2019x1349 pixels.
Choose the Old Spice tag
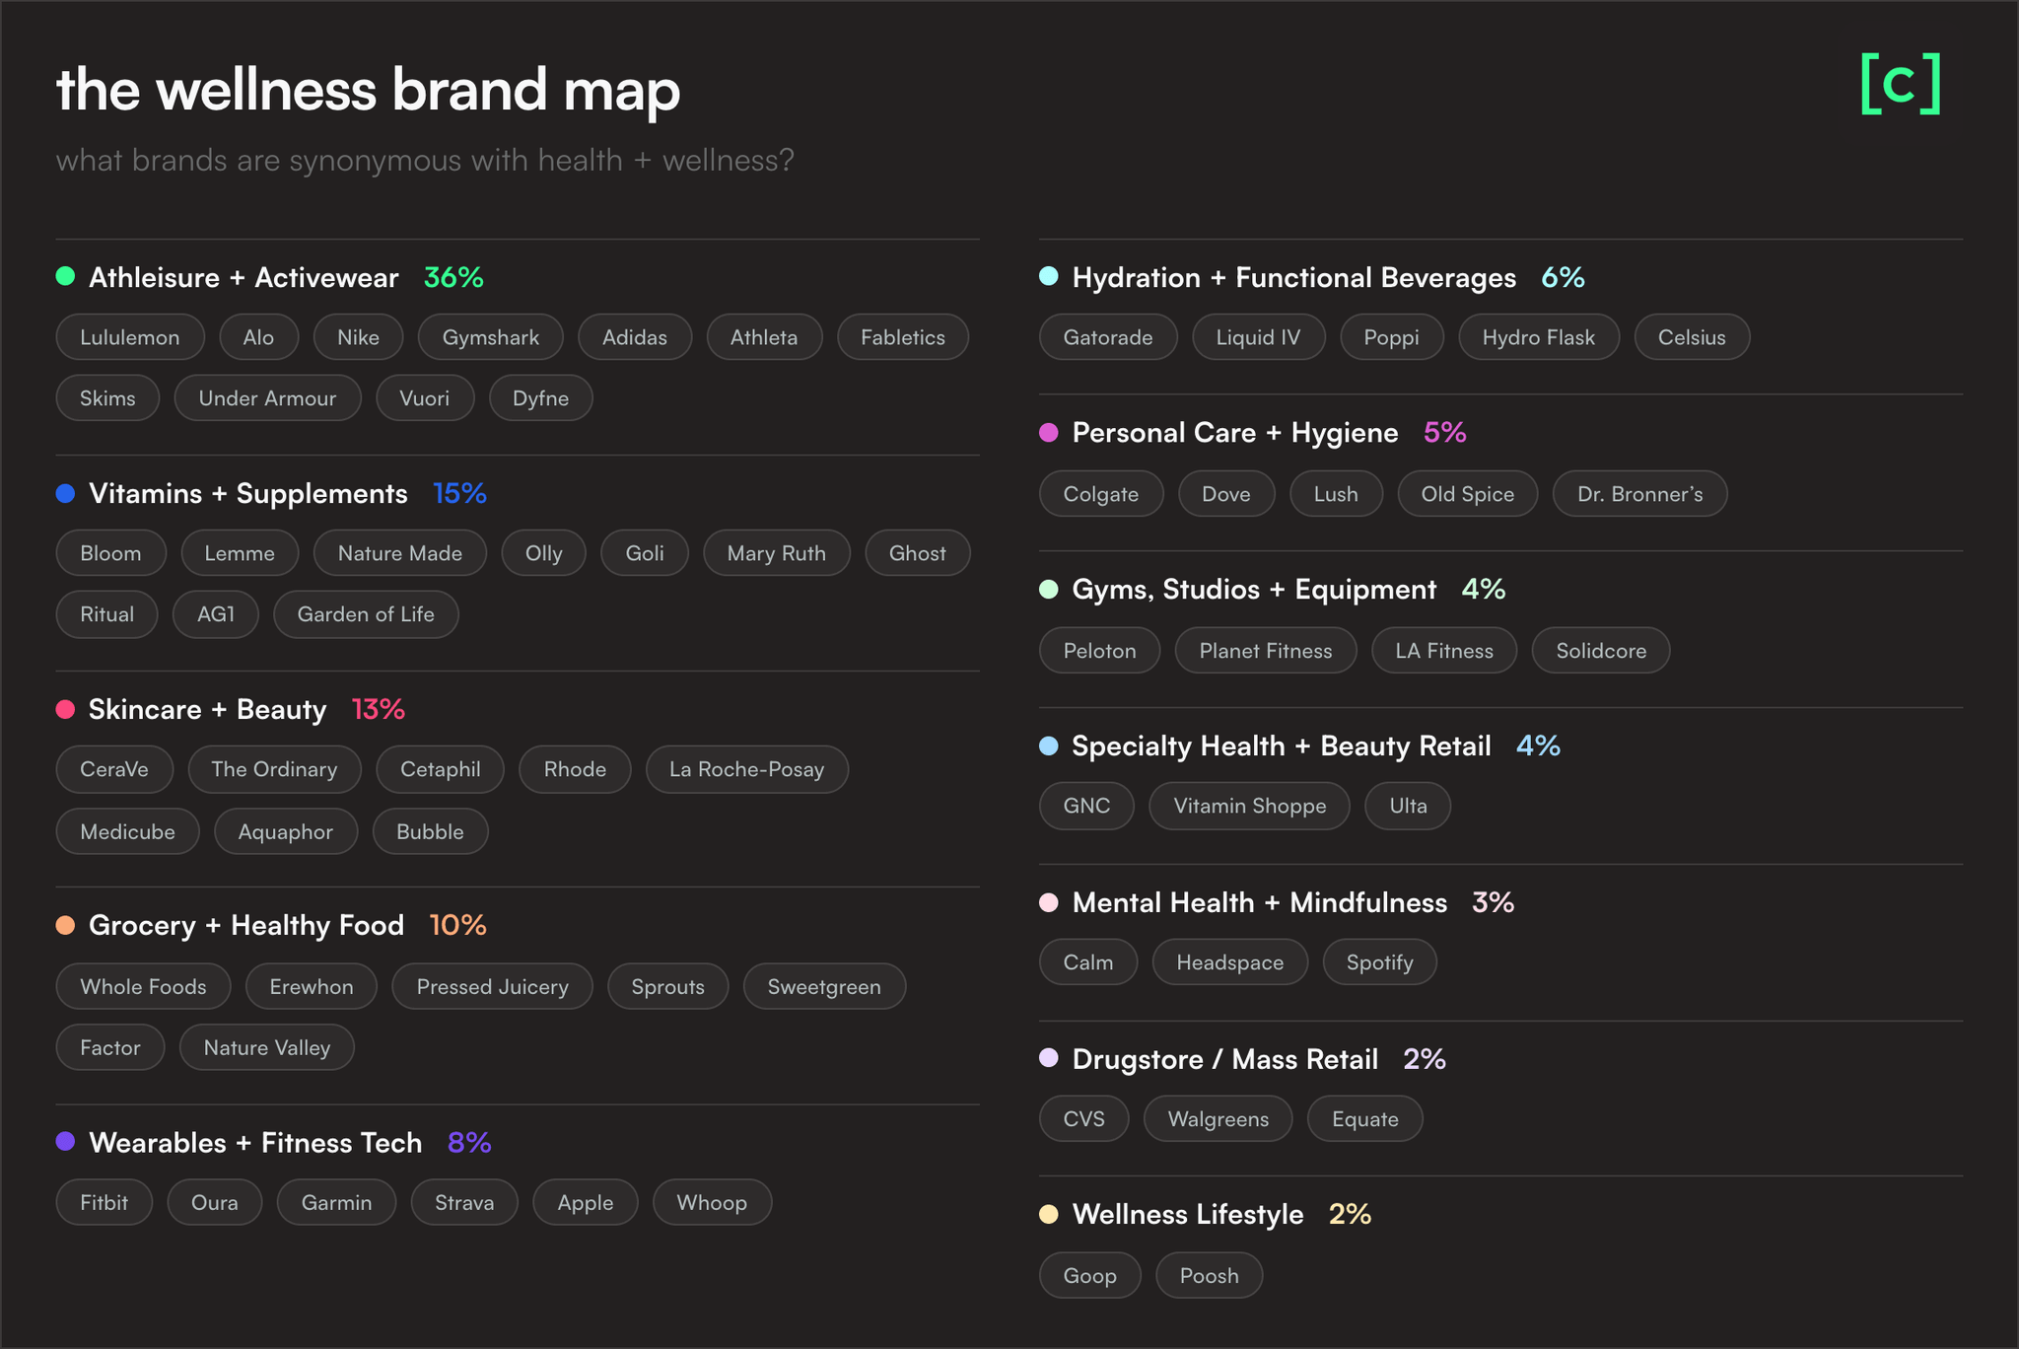(1467, 493)
